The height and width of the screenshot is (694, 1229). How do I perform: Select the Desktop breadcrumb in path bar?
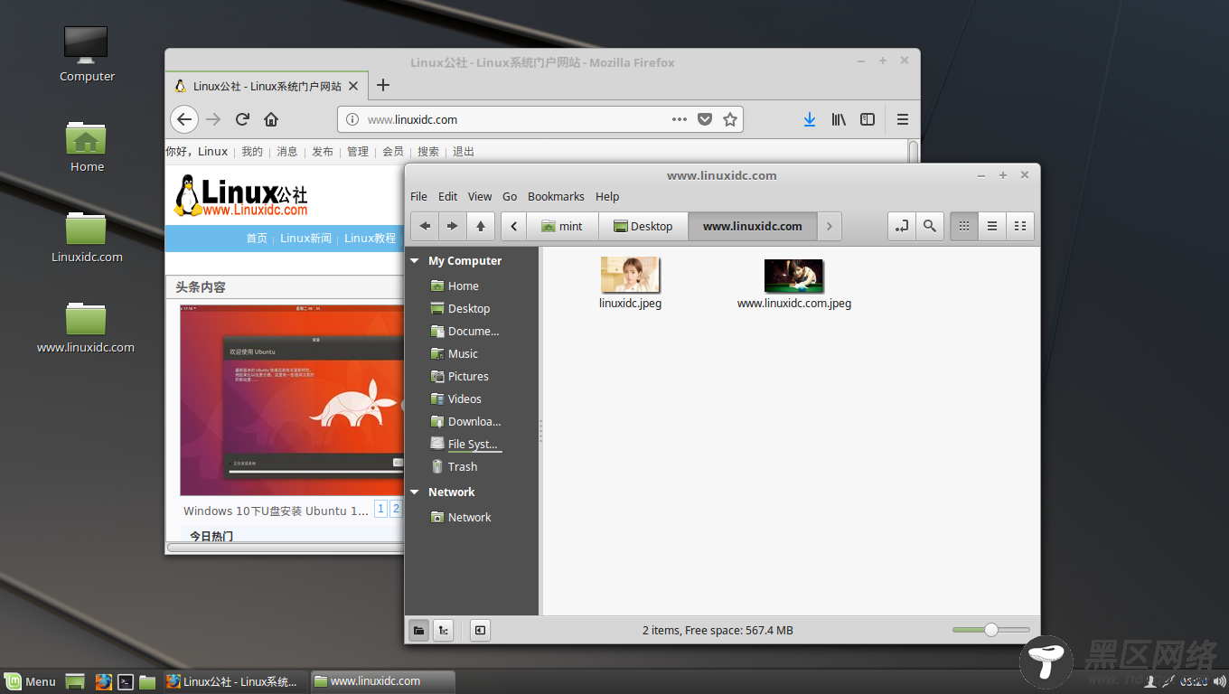(643, 226)
